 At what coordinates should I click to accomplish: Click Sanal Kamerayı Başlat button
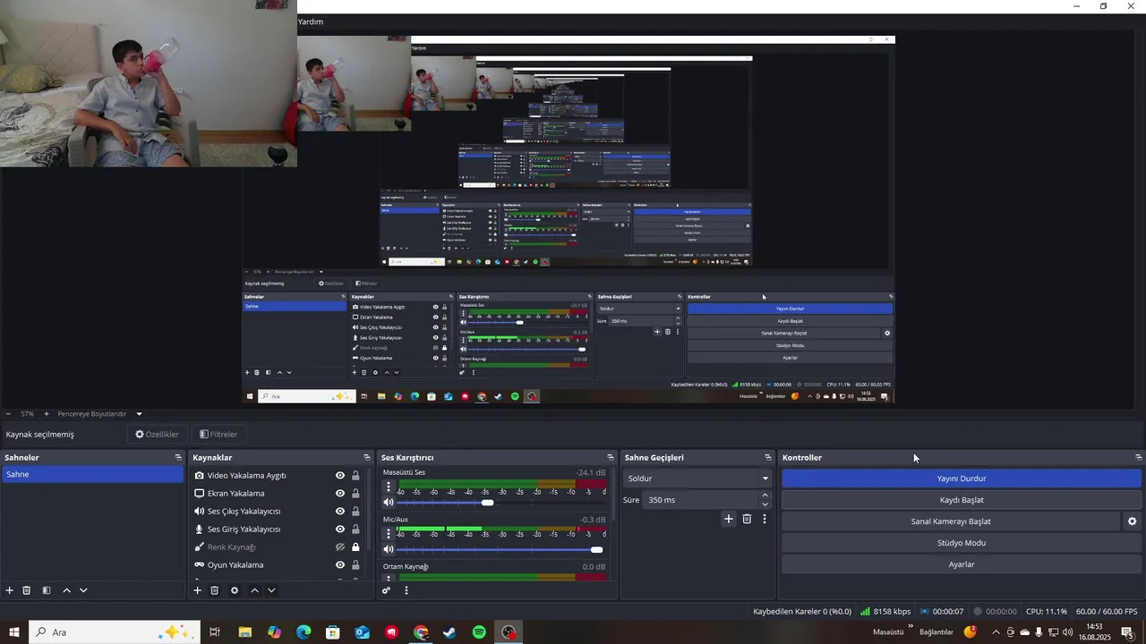[951, 521]
